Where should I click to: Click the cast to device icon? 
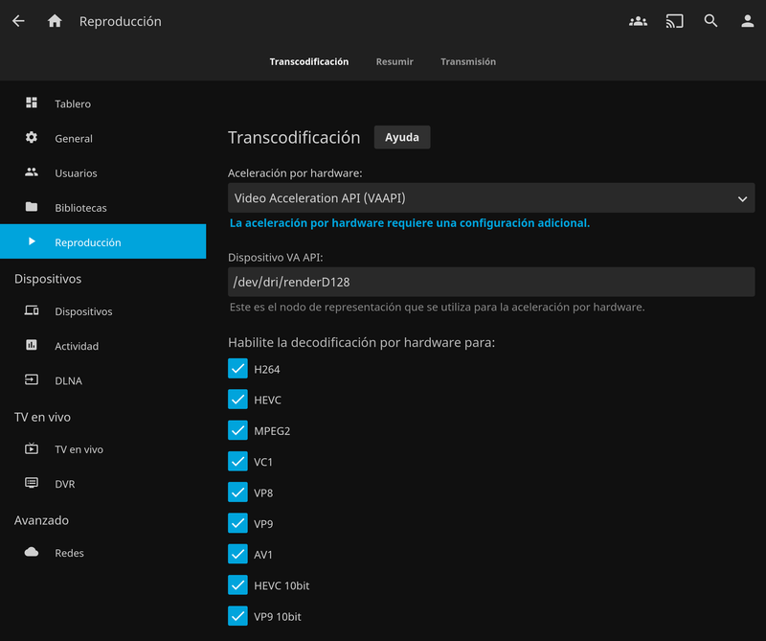[675, 21]
